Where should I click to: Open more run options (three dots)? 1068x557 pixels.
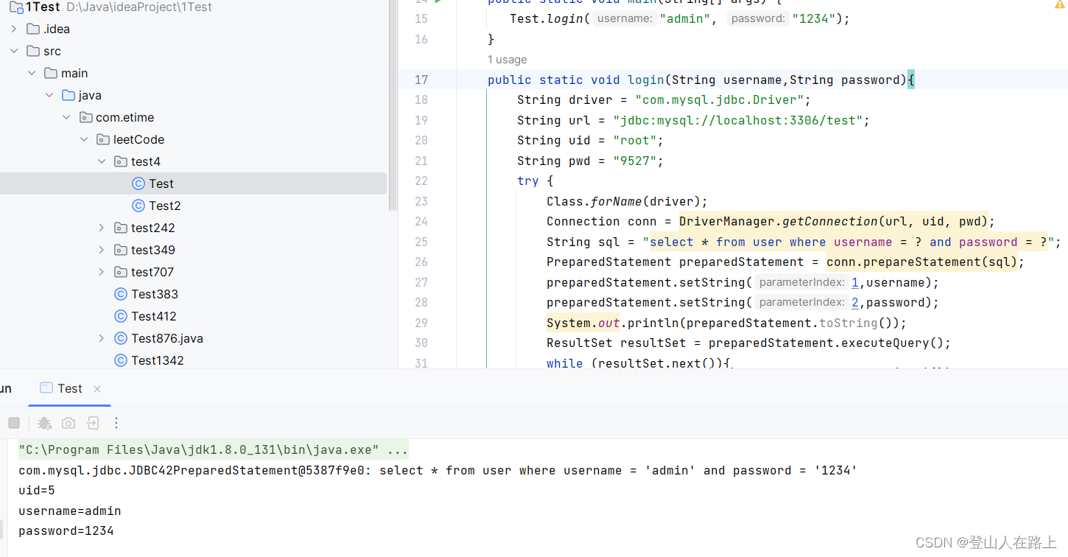pyautogui.click(x=116, y=423)
